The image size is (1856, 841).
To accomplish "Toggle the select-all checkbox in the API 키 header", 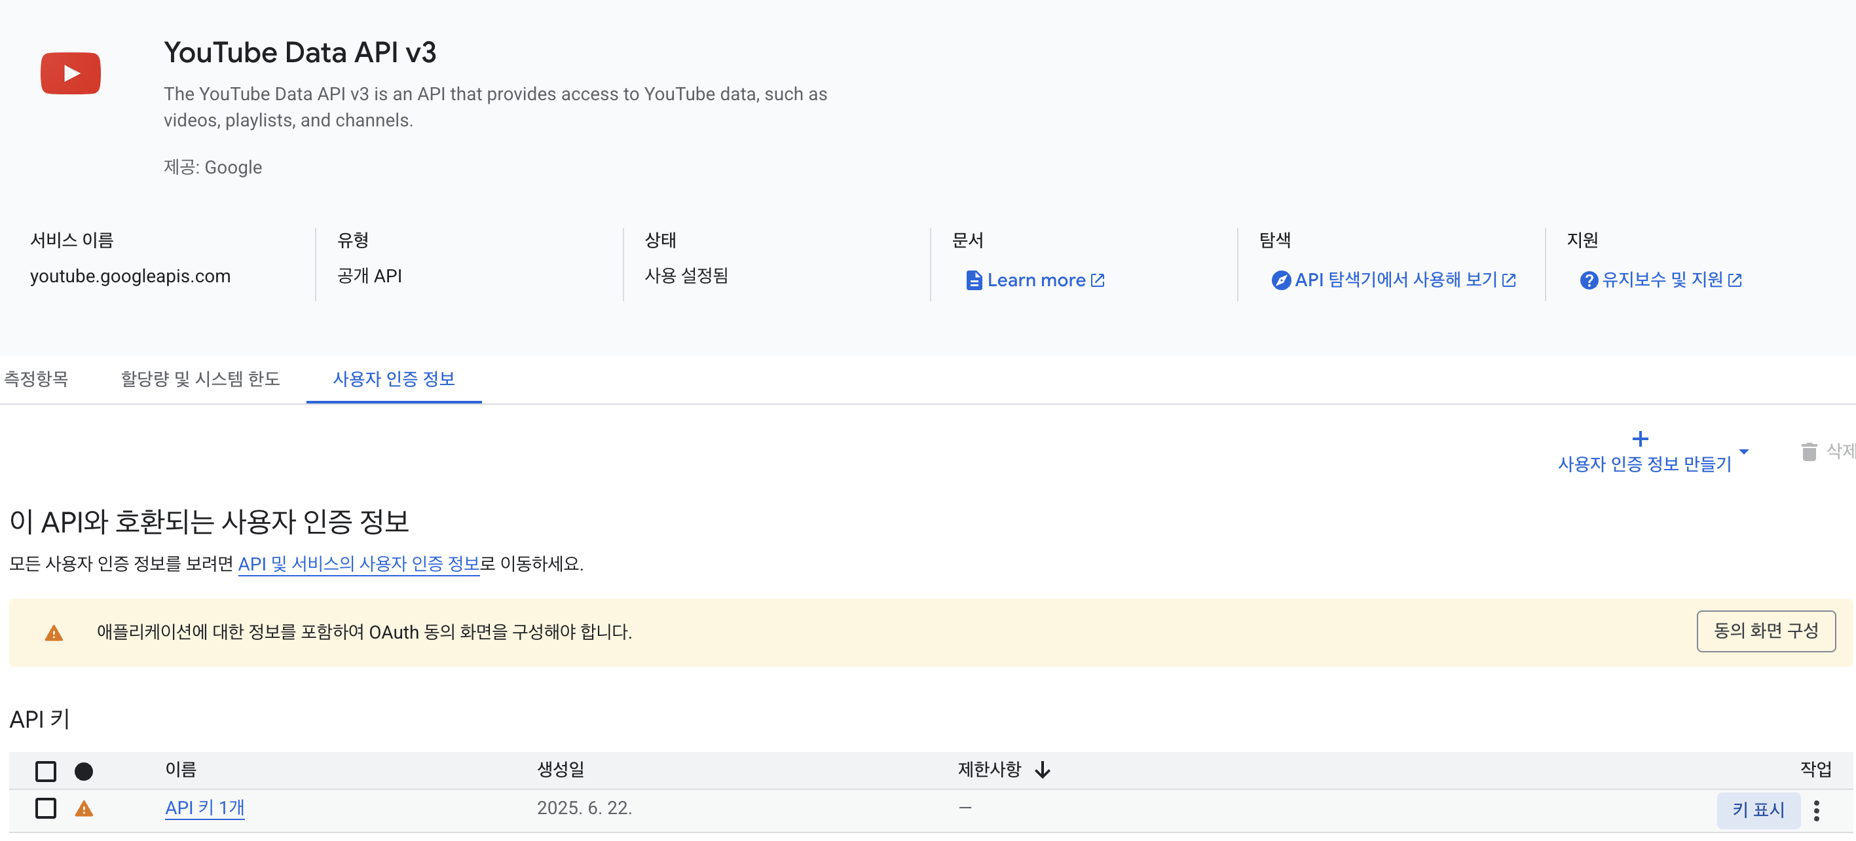I will coord(46,771).
